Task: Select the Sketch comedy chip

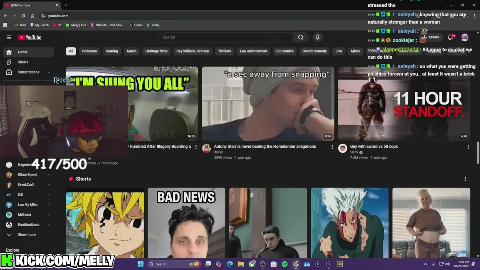Action: point(315,51)
